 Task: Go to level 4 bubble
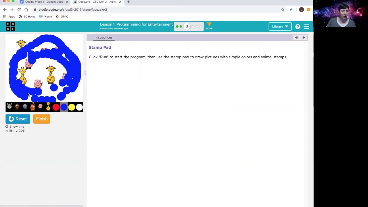click(x=193, y=26)
